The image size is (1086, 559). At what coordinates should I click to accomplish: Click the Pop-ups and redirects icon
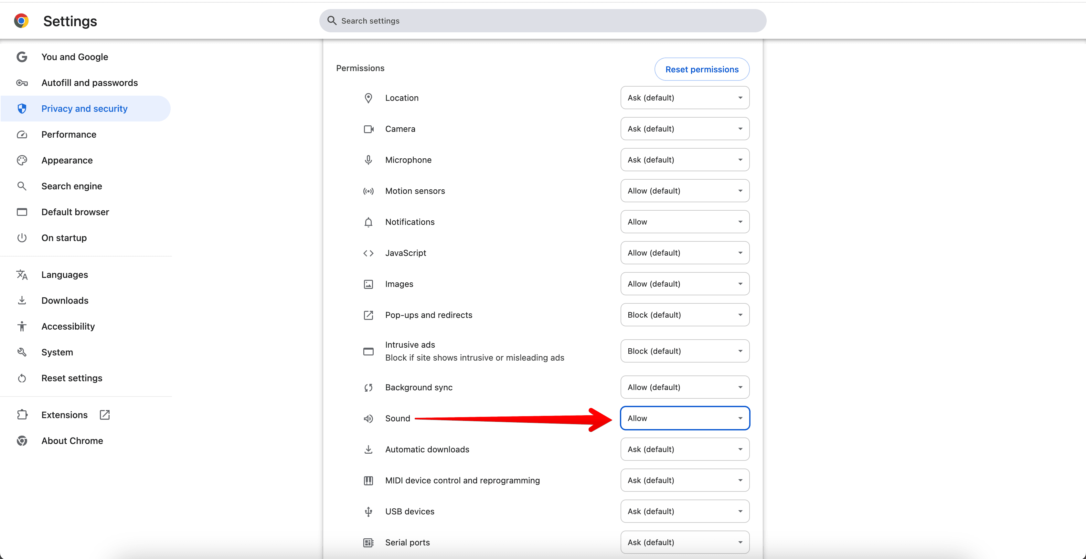coord(368,315)
